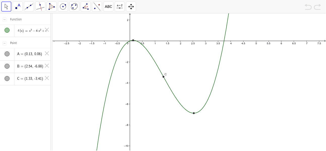
Task: Toggle visibility of function f(x)
Action: click(x=7, y=30)
